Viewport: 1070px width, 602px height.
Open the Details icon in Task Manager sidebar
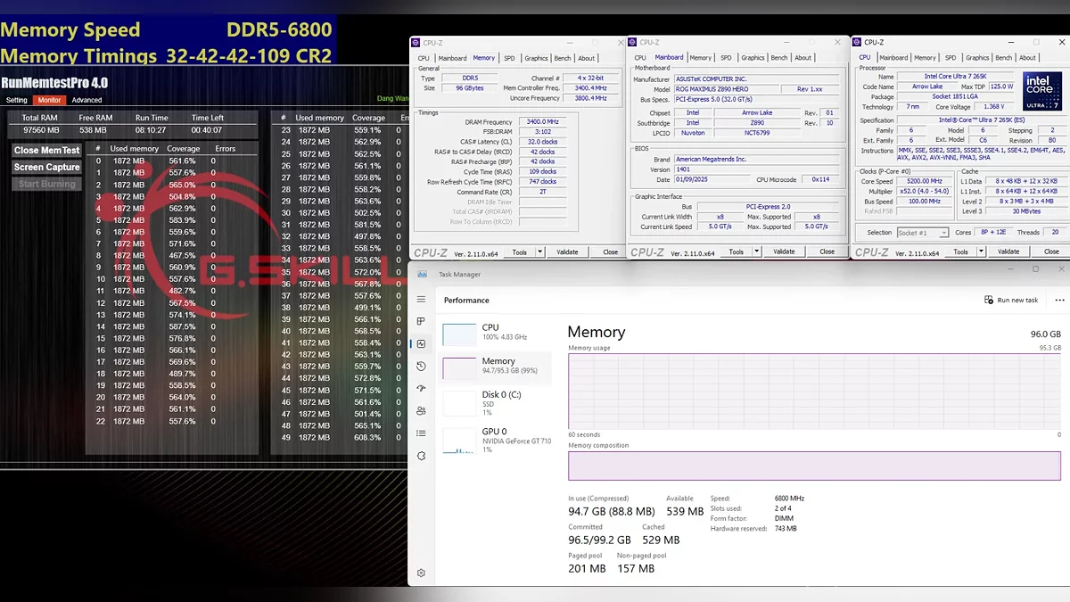(x=422, y=433)
